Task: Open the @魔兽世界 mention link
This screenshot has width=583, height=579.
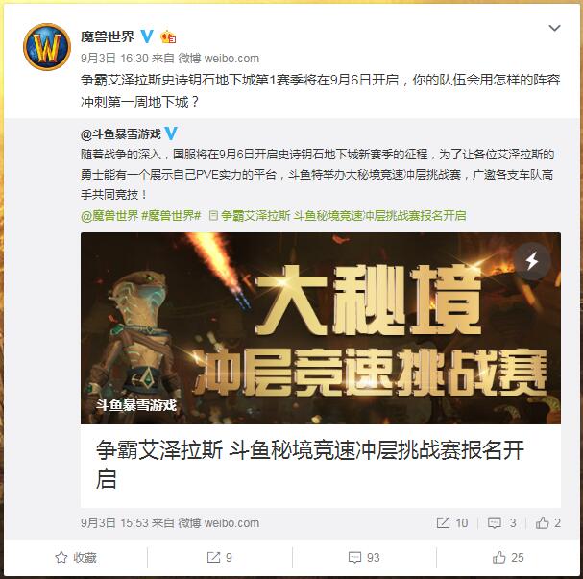Action: coord(109,215)
